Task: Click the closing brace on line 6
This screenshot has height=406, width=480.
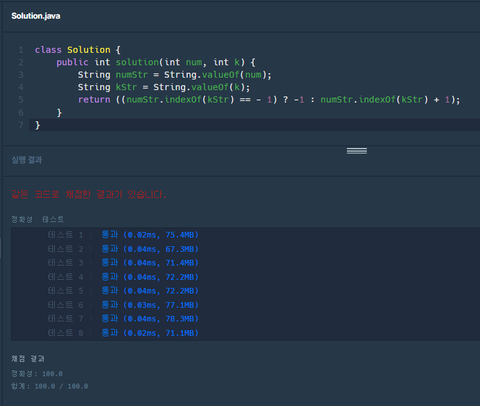Action: coord(59,113)
